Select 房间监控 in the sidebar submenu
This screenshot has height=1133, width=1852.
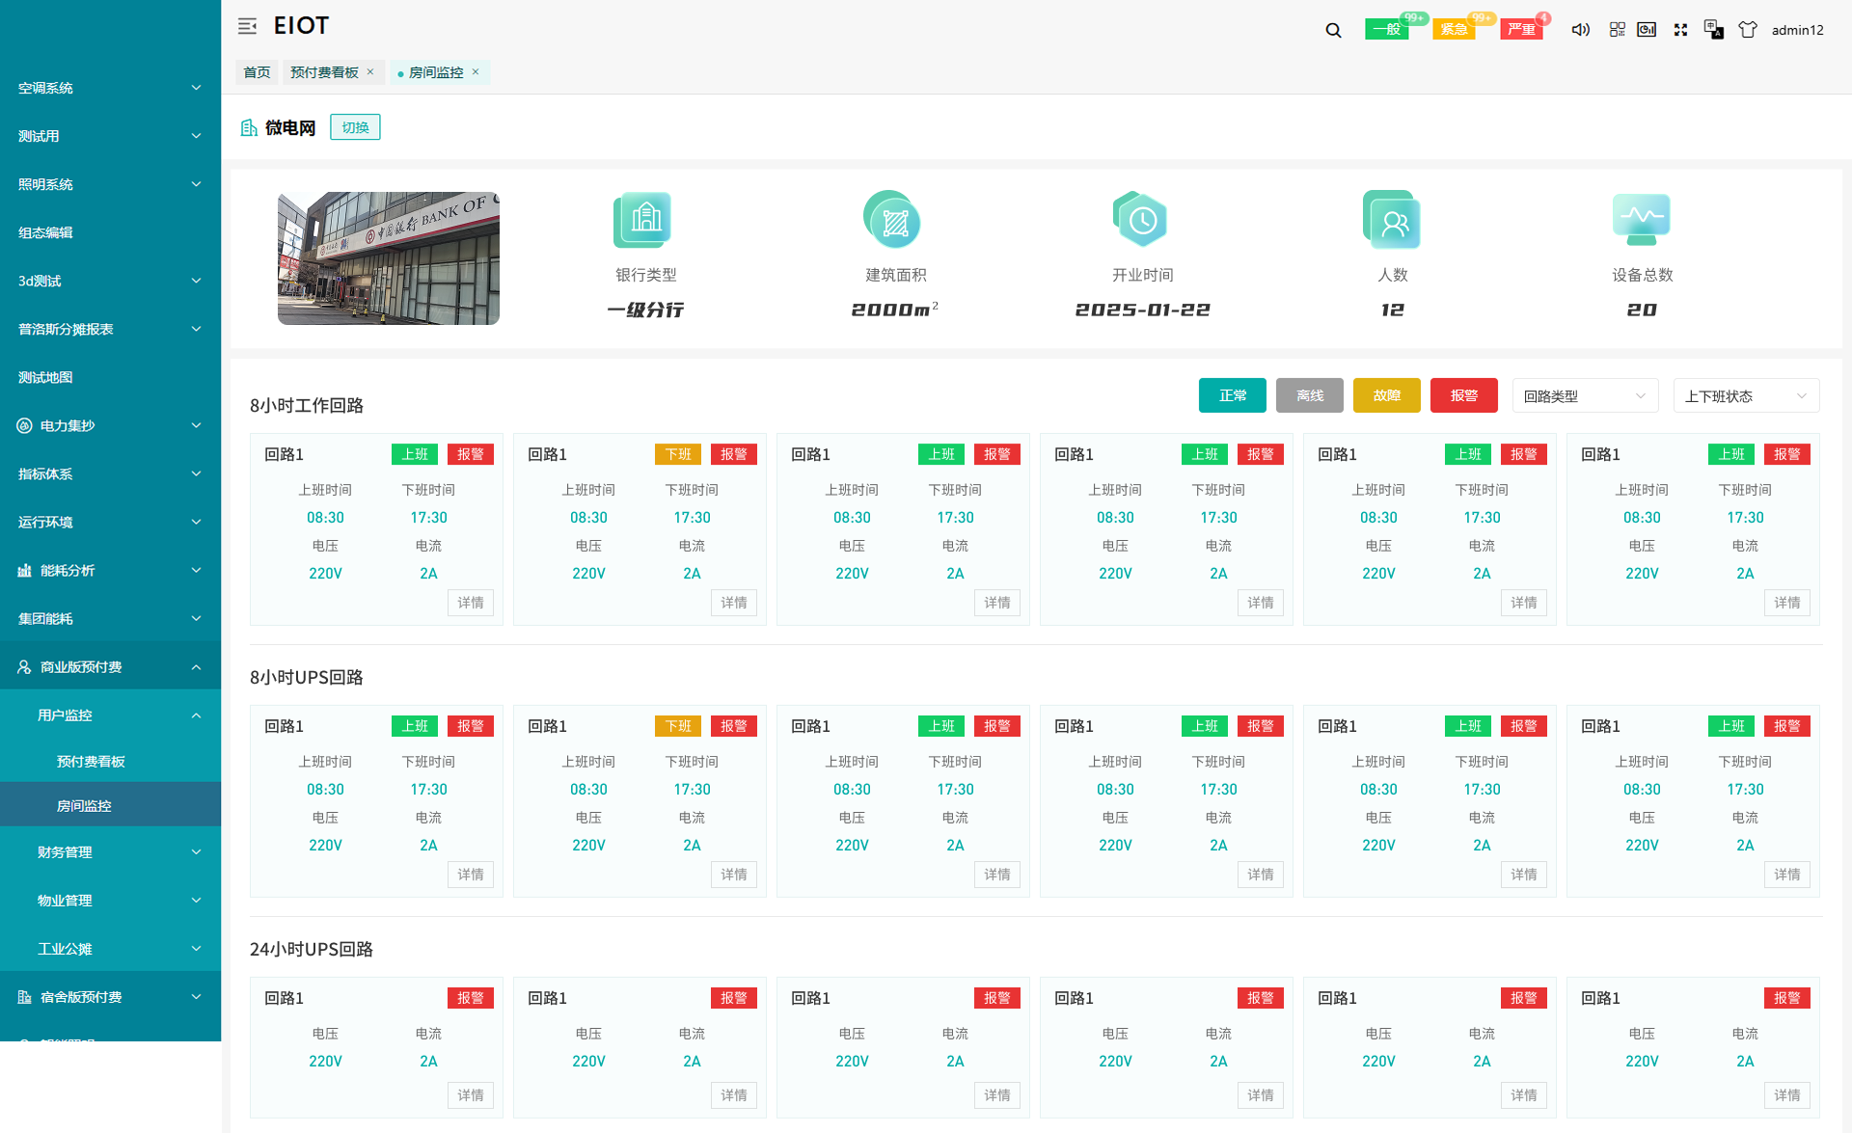[x=110, y=805]
